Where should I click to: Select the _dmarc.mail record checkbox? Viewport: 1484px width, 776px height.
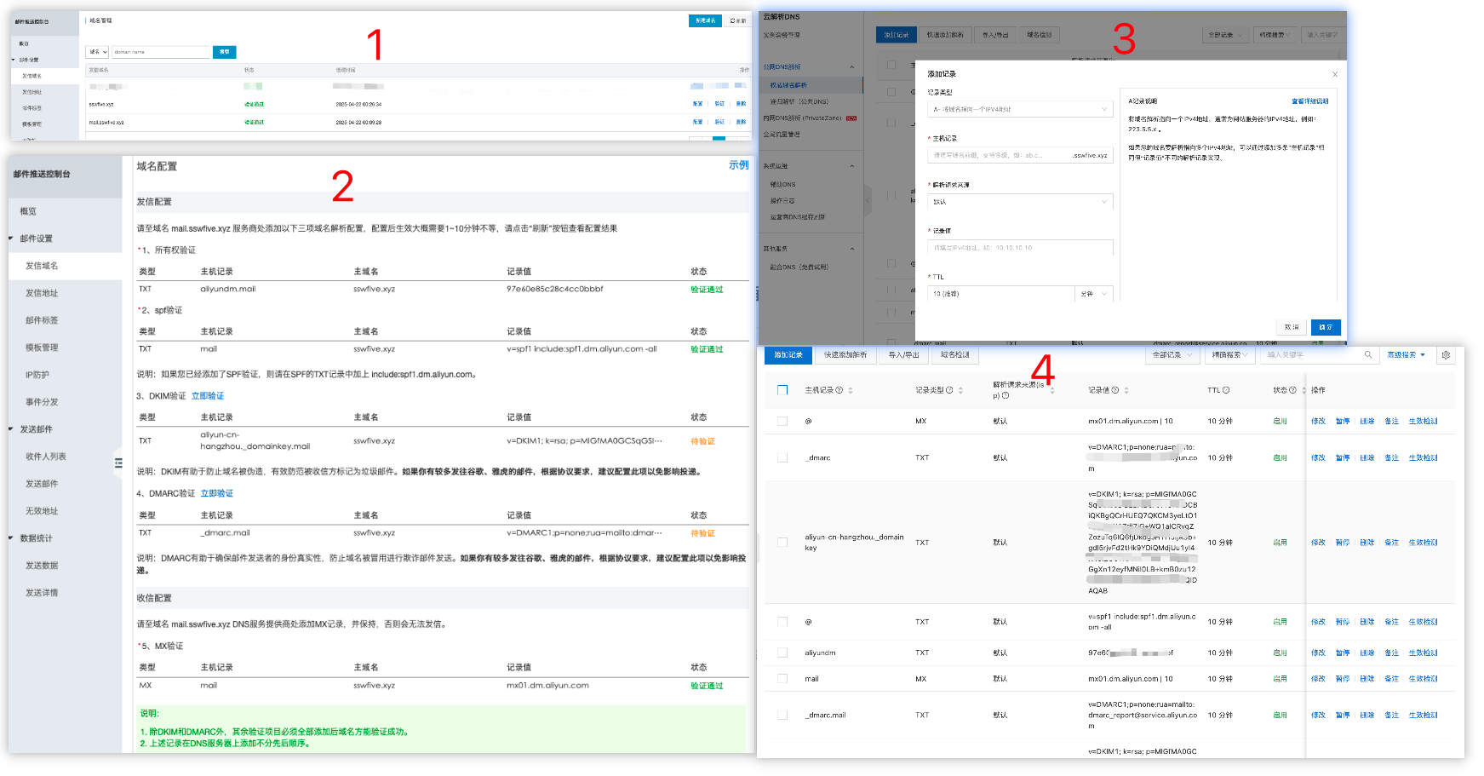pos(782,716)
